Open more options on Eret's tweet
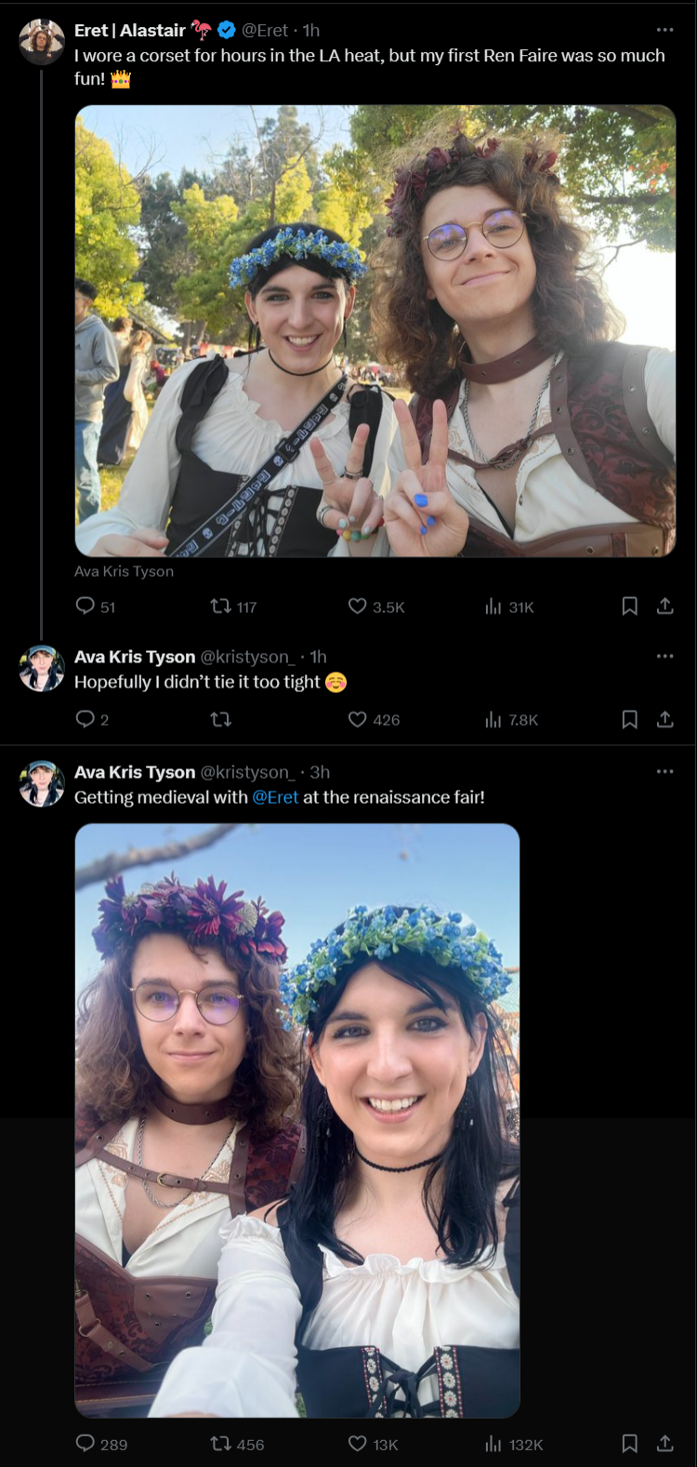 [x=665, y=30]
